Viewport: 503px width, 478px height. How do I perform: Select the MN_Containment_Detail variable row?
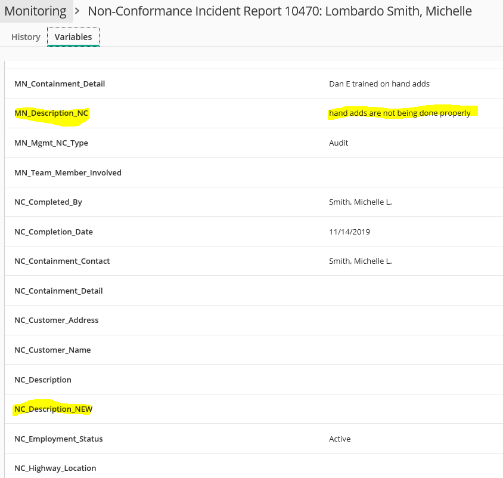(60, 84)
